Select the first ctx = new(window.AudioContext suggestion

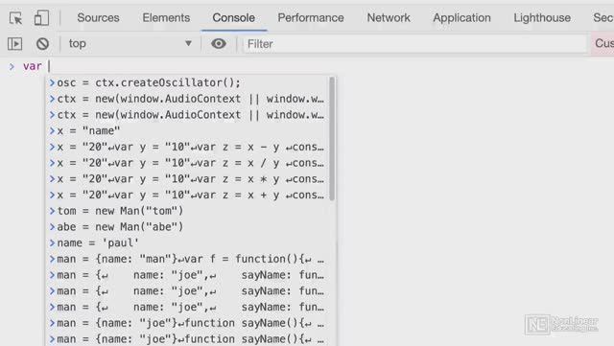coord(187,99)
